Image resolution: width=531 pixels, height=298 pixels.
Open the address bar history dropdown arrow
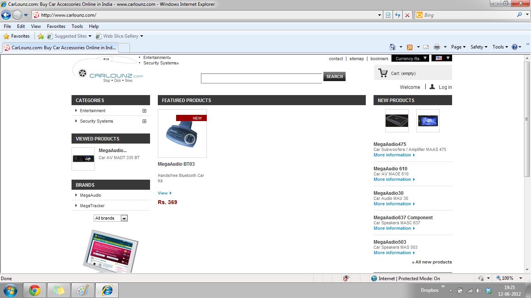[x=380, y=15]
